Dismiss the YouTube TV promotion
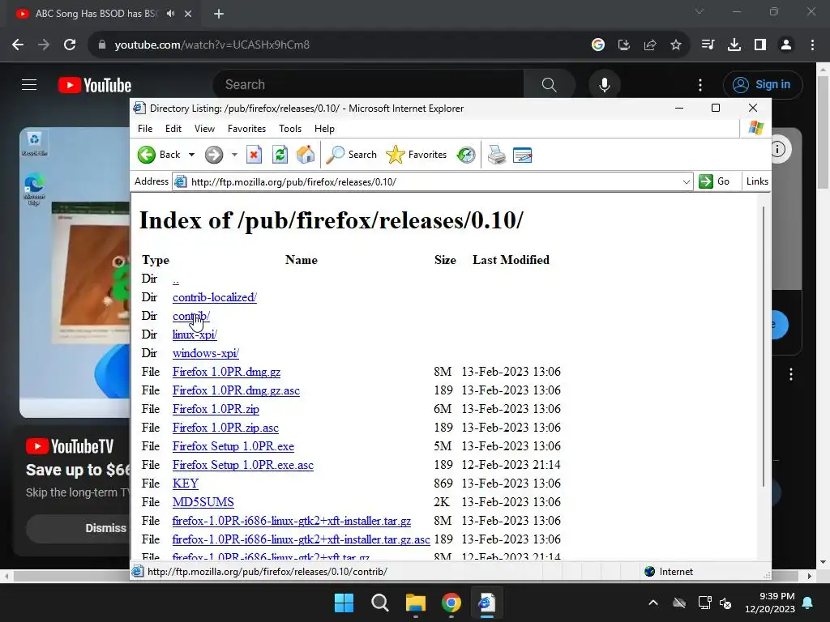Screen dimensions: 830x622 click(79, 528)
